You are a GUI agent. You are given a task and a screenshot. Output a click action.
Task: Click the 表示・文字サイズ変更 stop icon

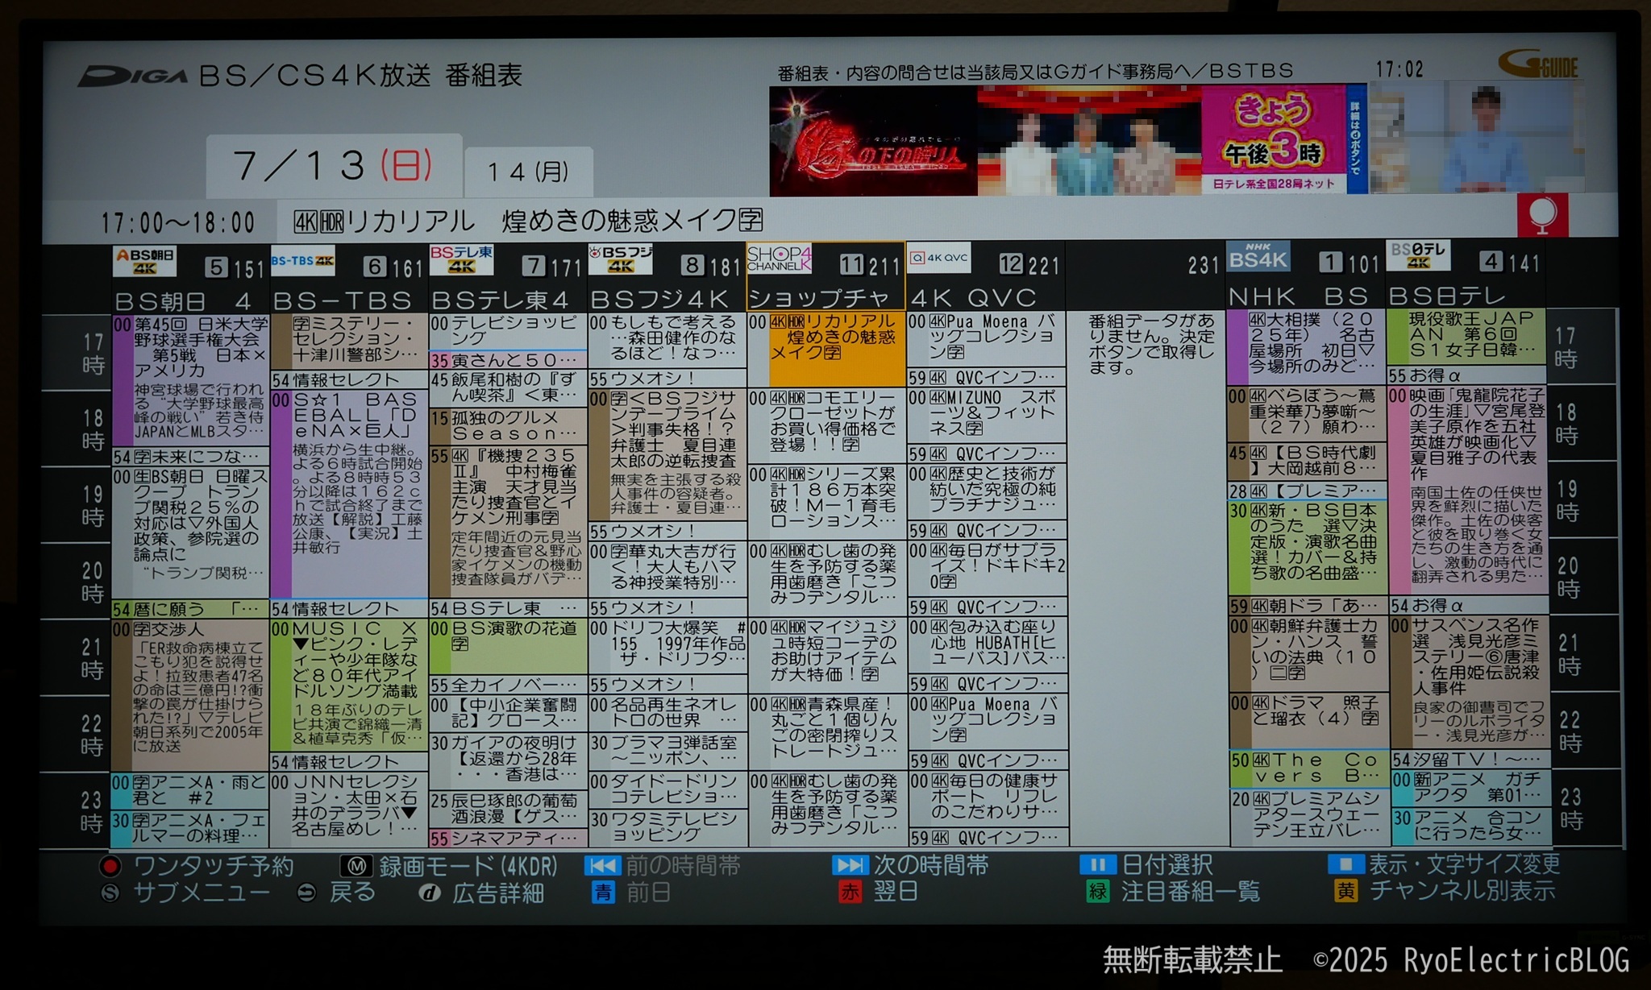(x=1345, y=864)
